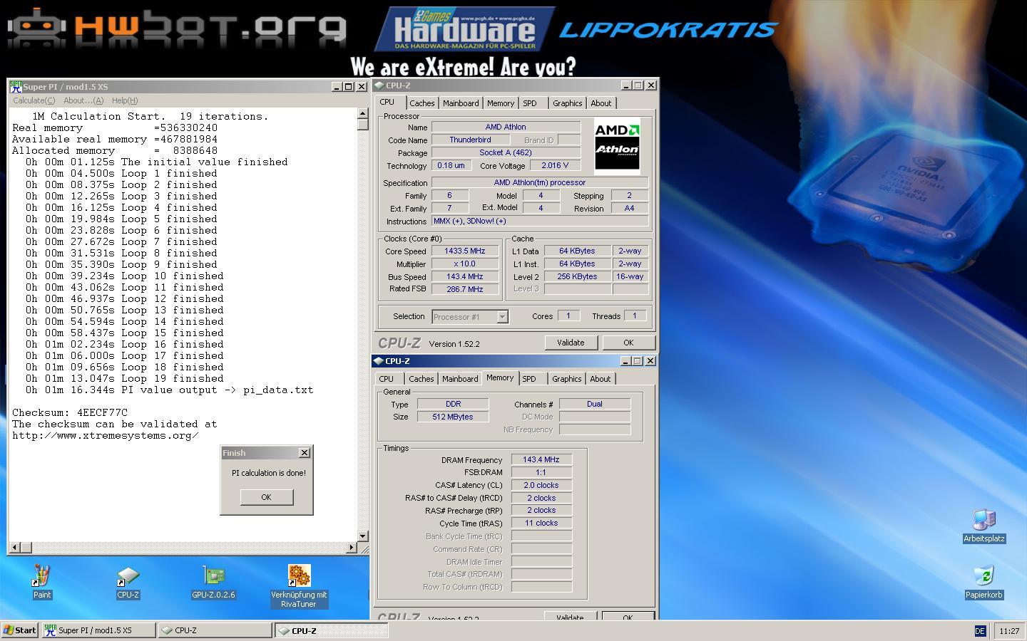Image resolution: width=1027 pixels, height=641 pixels.
Task: Switch to Super PI taskbar button
Action: pyautogui.click(x=98, y=630)
